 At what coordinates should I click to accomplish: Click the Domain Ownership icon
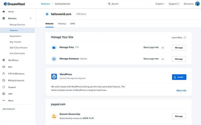pyautogui.click(x=54, y=116)
